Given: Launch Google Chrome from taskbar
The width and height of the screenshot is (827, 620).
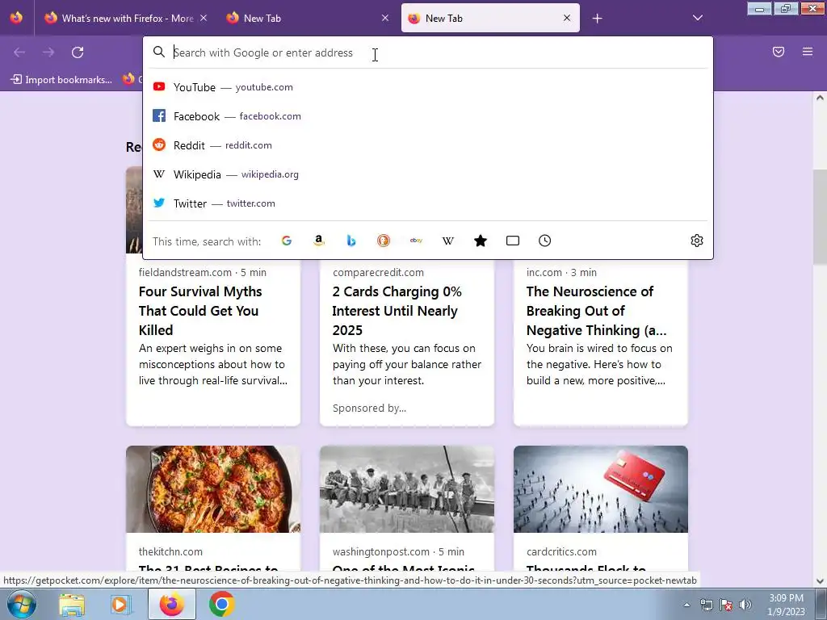Looking at the screenshot, I should pos(221,605).
